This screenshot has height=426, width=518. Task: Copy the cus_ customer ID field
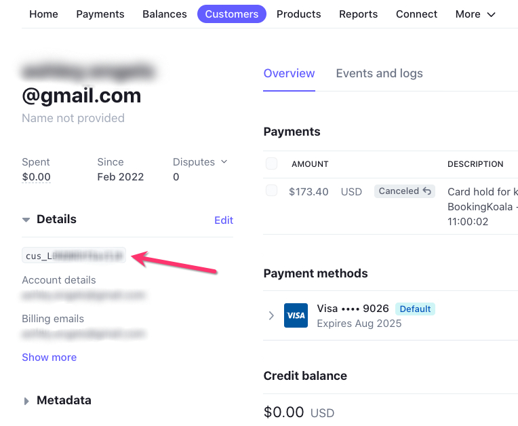(x=74, y=256)
